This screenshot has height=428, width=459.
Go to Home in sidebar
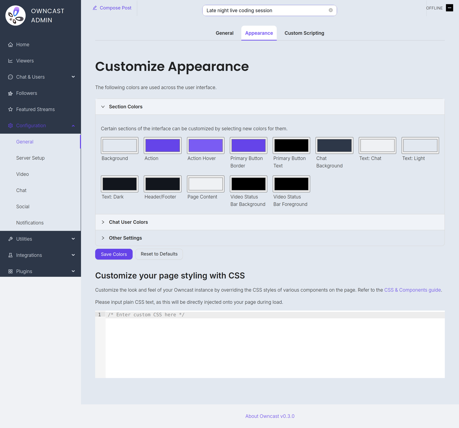tap(40, 44)
